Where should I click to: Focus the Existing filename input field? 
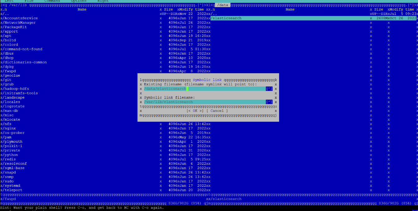[x=205, y=89]
